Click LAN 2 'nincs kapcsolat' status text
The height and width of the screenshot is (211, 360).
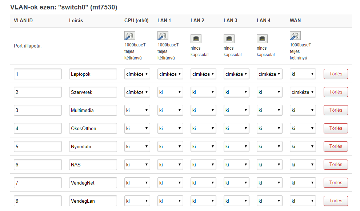click(x=200, y=51)
